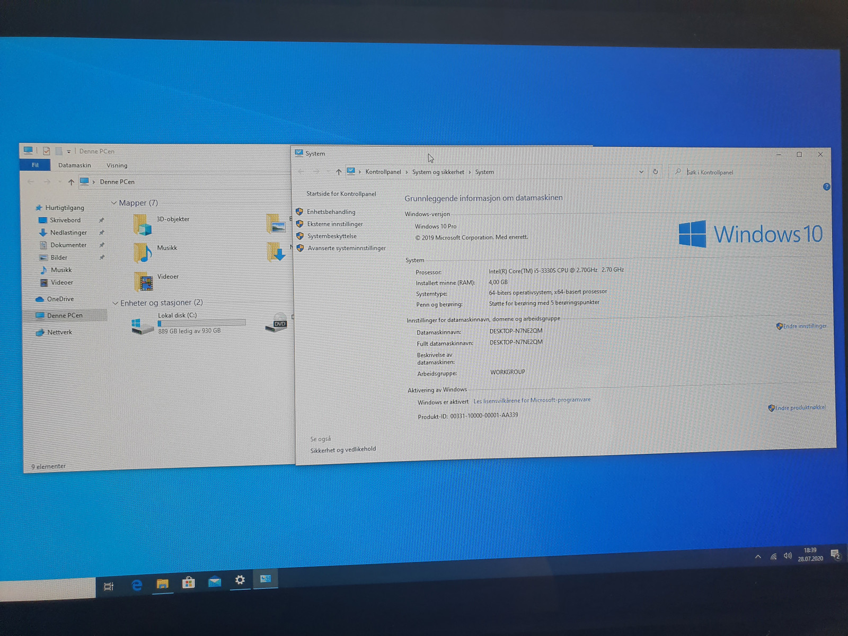Screen dimensions: 848x636
Task: Select Nettverk in navigation pane
Action: coord(59,332)
